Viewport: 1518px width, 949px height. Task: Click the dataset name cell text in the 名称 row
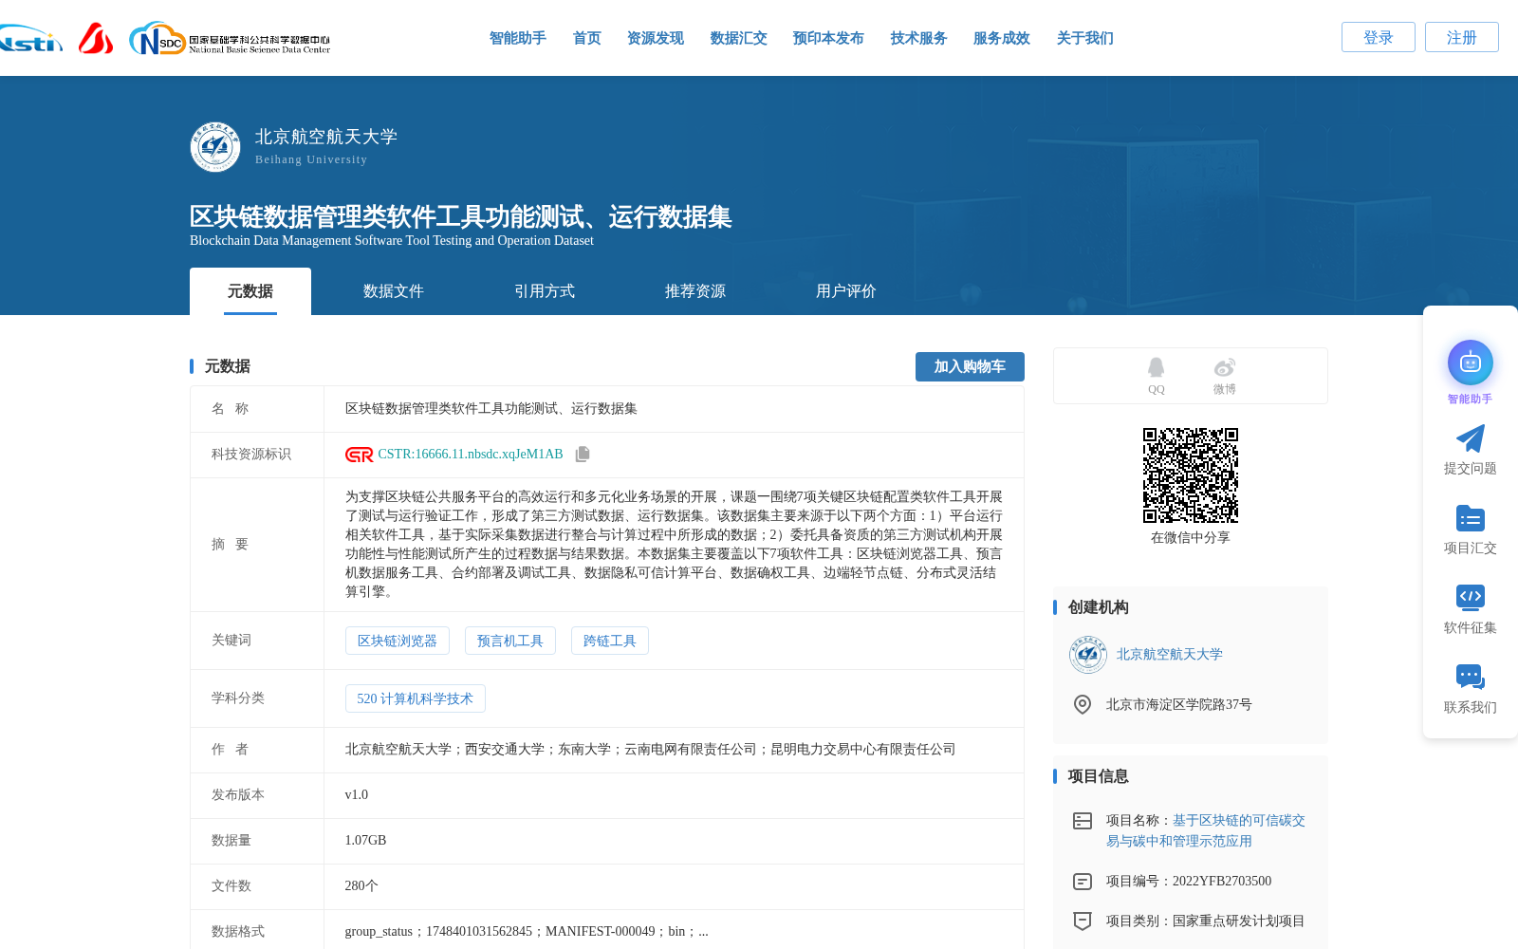(x=491, y=409)
